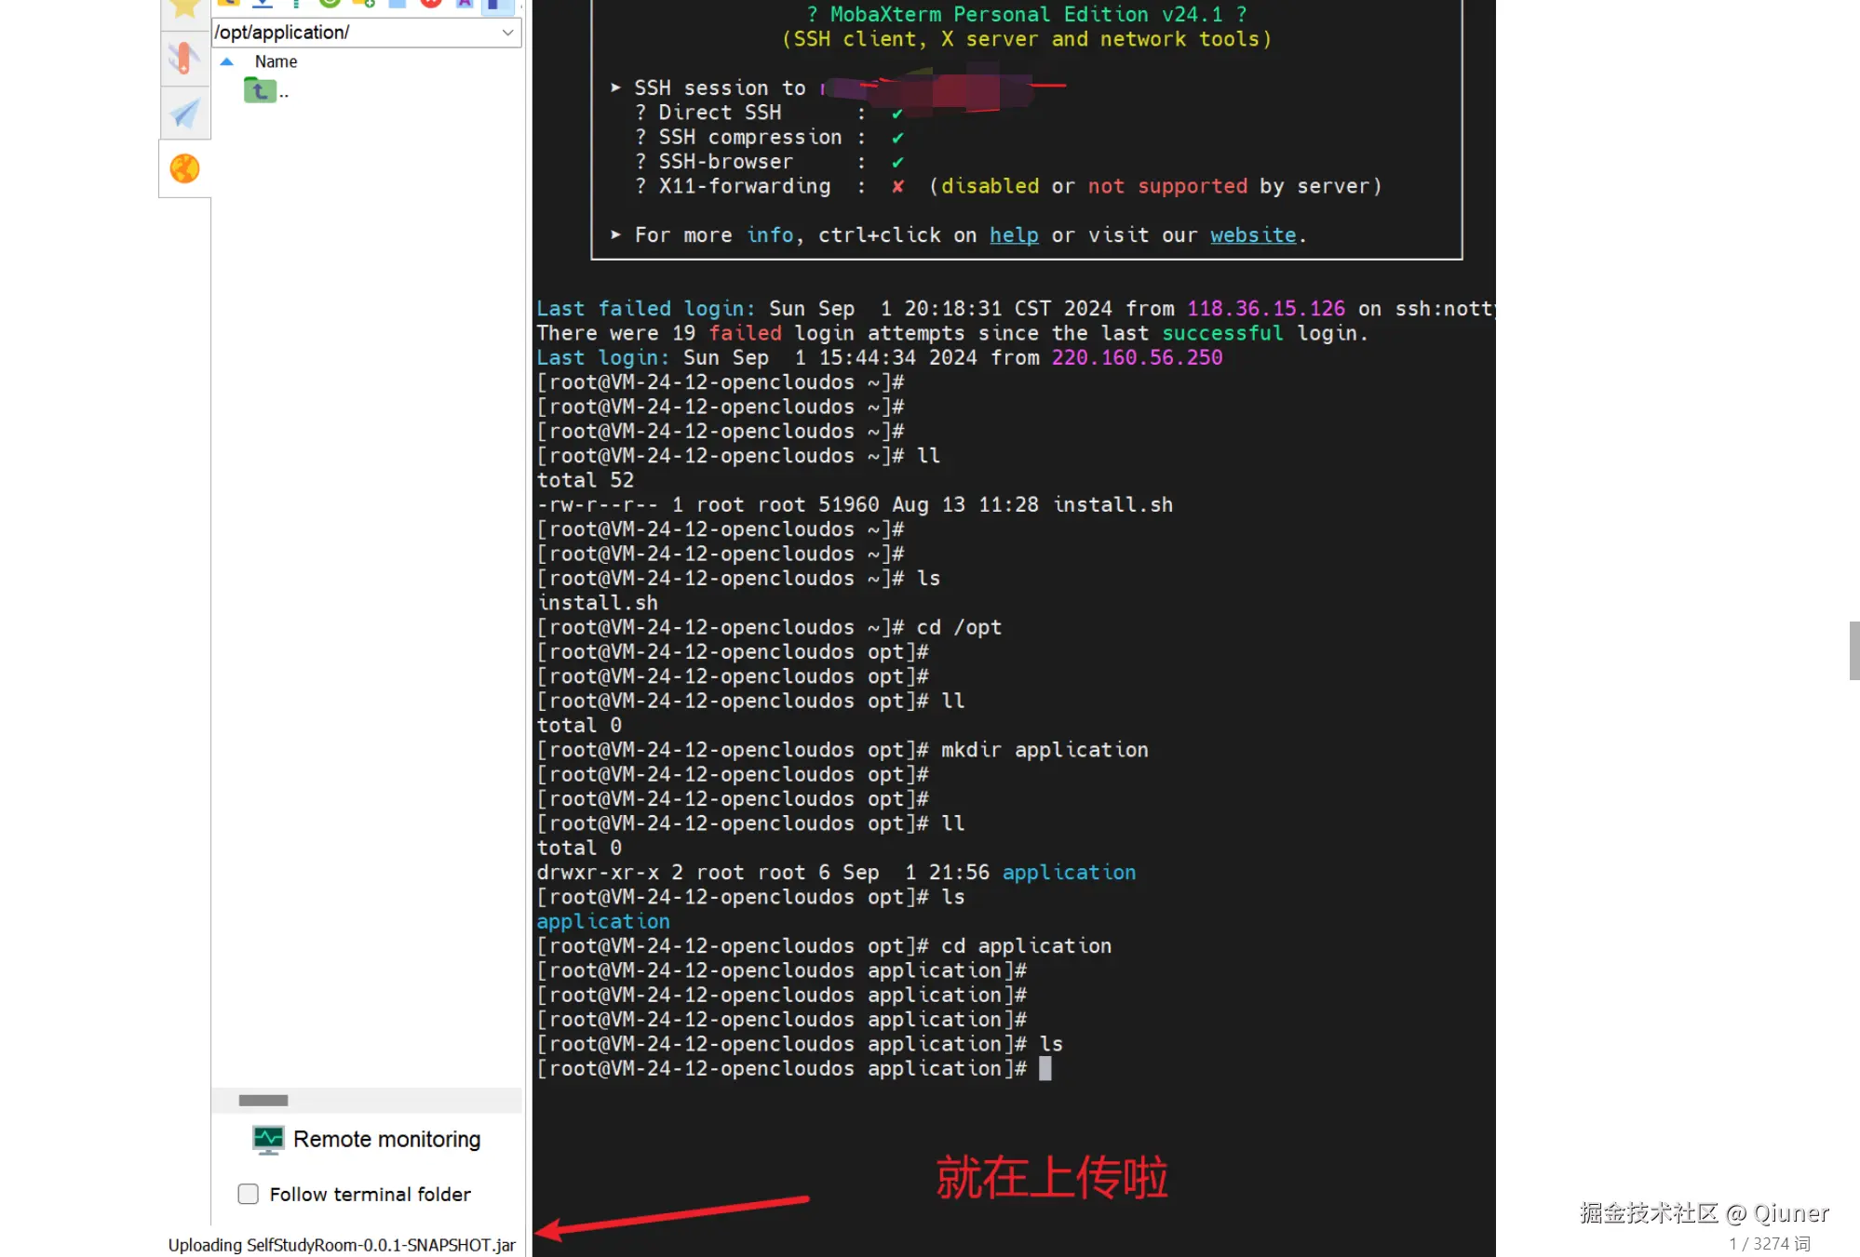Click the website link in the terminal banner

tap(1252, 234)
